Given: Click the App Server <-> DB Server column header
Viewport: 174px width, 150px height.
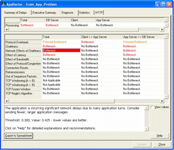Looking at the screenshot, I should (x=143, y=37).
